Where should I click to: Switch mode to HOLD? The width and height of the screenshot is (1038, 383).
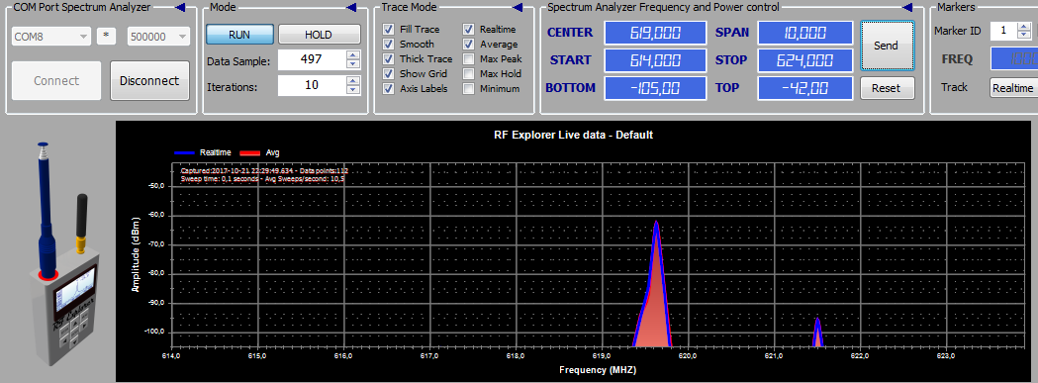[319, 35]
